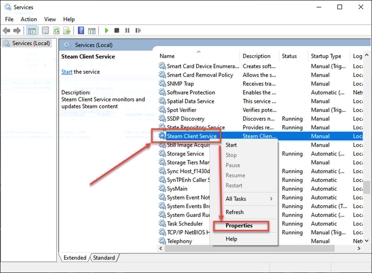Switch to the Extended tab
The height and width of the screenshot is (273, 372).
[75, 258]
